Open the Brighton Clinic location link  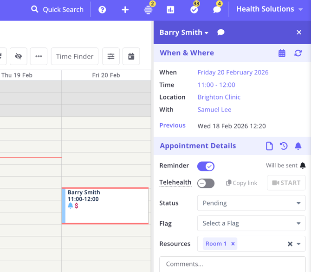point(219,97)
